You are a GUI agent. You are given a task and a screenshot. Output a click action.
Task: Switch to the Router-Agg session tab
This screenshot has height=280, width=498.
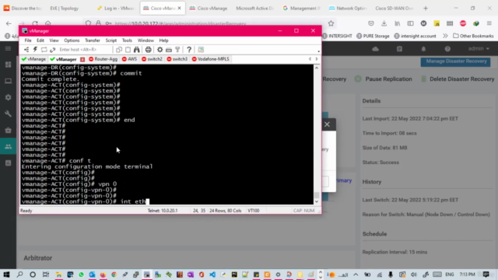click(x=103, y=59)
